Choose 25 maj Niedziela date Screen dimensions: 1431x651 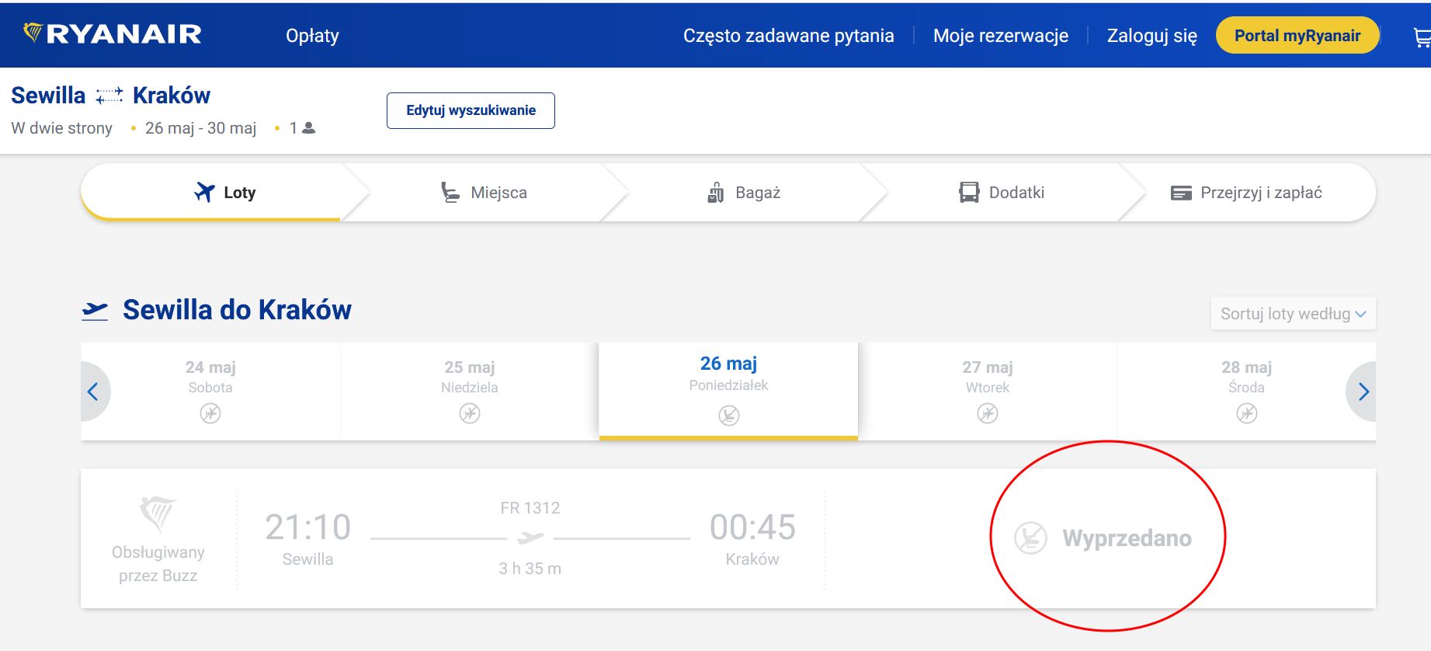point(470,392)
